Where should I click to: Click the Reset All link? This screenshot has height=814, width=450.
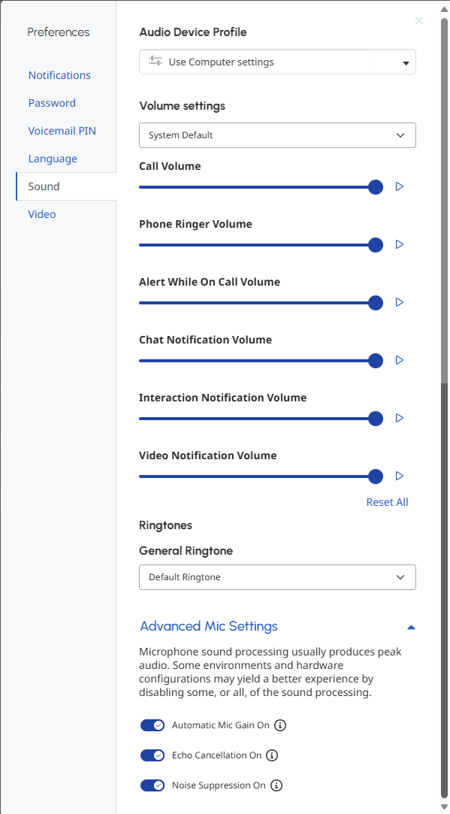point(387,501)
